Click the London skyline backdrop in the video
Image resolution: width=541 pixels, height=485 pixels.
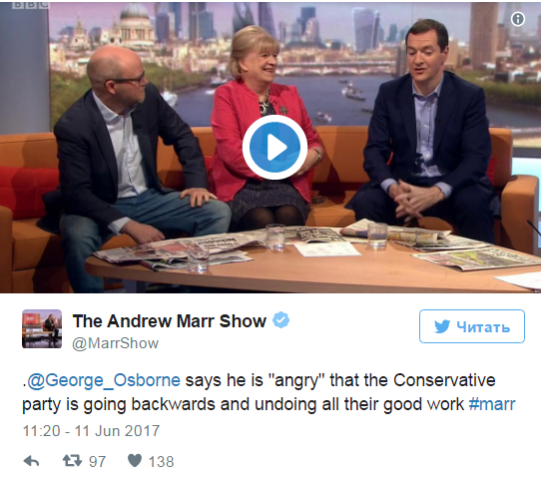(x=293, y=41)
